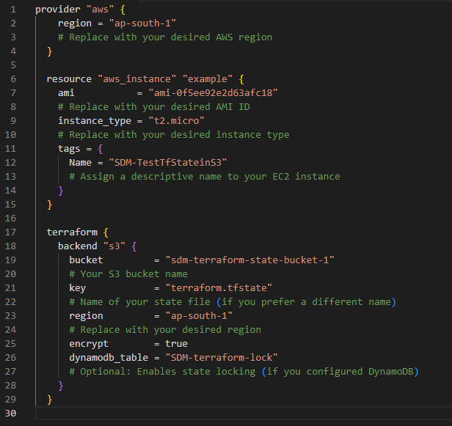
Task: Click the region attribute on line 23
Action: (86, 316)
